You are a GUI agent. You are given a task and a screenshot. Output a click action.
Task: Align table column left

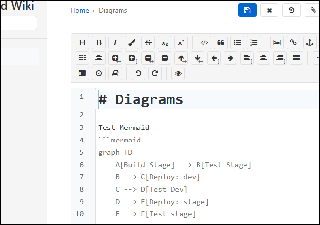(247, 58)
